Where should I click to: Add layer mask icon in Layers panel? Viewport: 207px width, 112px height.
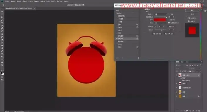click(x=187, y=111)
